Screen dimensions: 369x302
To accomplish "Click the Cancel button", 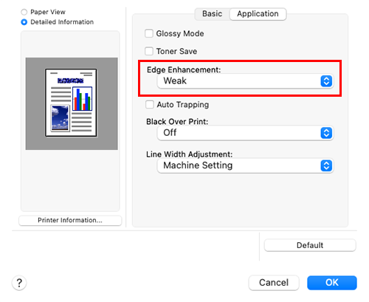I will (x=274, y=283).
